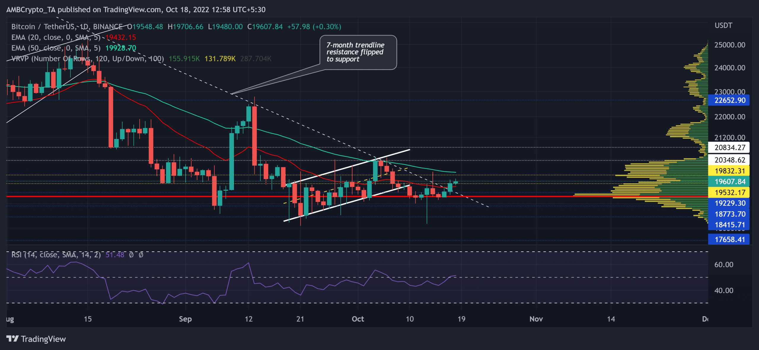759x350 pixels.
Task: Click the 20834.27 white price label
Action: coord(729,147)
